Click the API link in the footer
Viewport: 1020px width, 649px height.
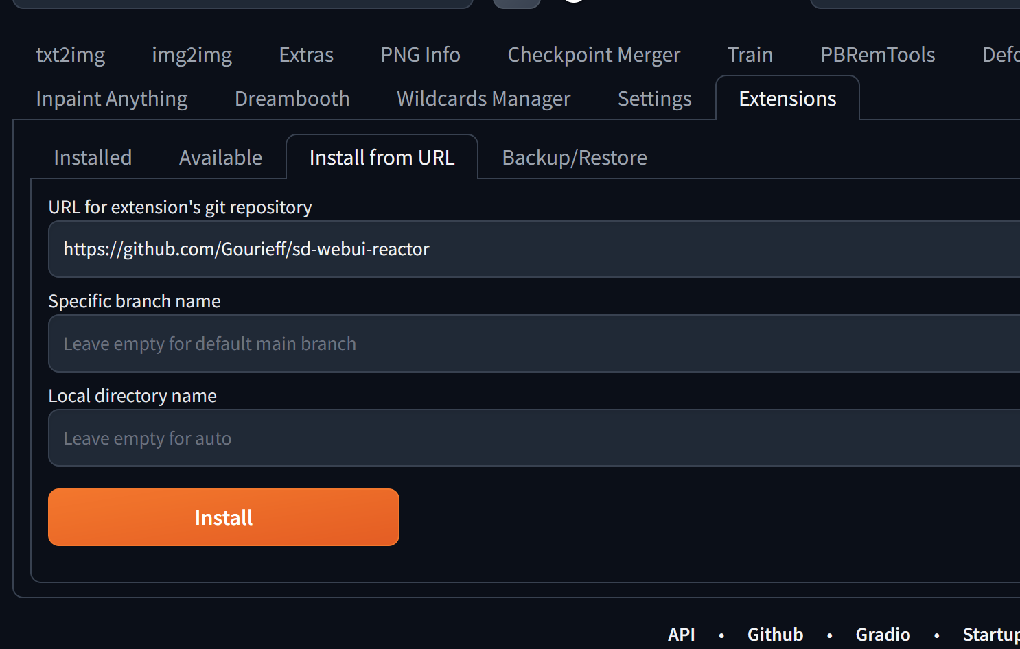[x=681, y=634]
